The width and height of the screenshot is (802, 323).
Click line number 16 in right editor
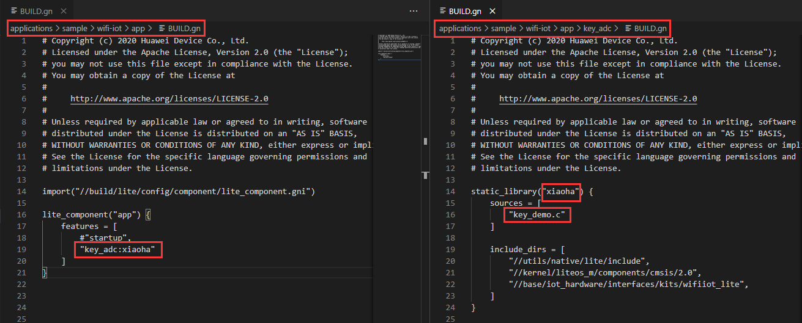(x=450, y=215)
